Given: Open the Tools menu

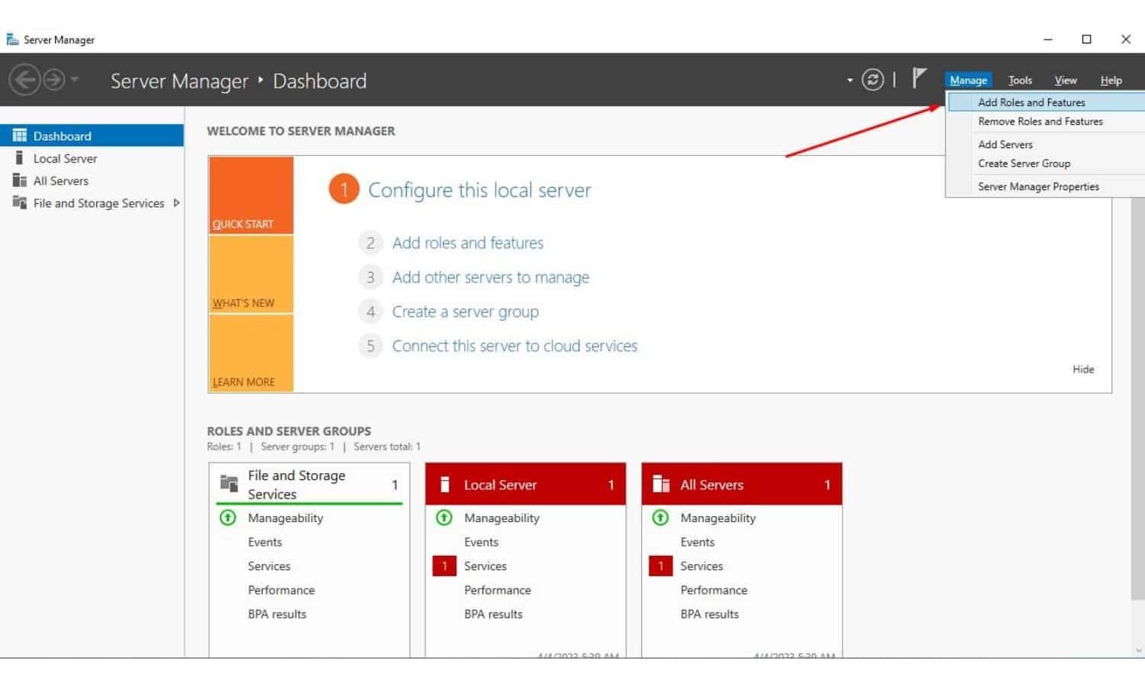Looking at the screenshot, I should [1020, 80].
